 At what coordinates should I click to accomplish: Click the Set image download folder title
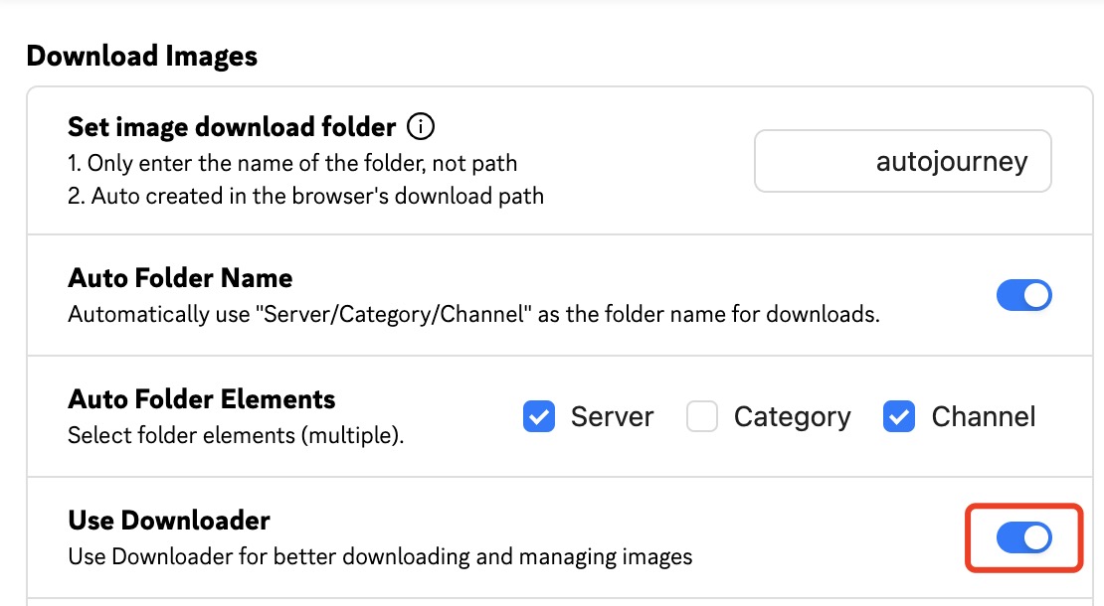[x=232, y=127]
